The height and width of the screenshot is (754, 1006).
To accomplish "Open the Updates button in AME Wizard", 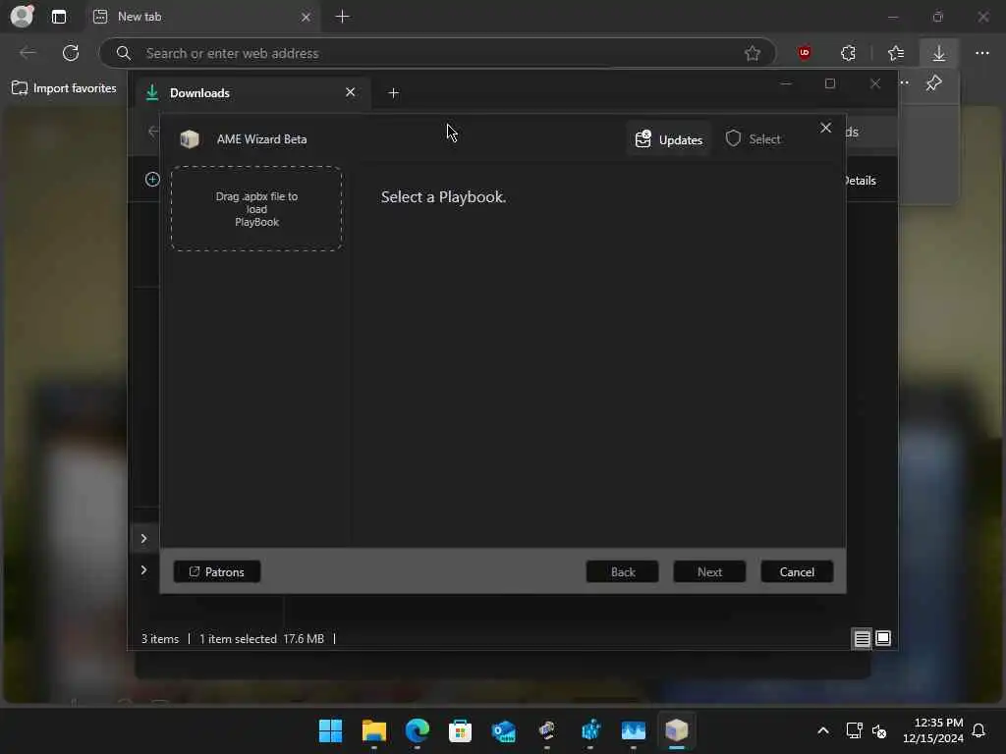I will pyautogui.click(x=668, y=139).
